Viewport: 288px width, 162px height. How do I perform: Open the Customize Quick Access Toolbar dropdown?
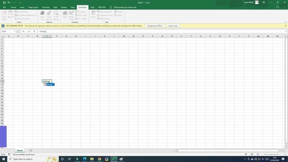click(x=20, y=3)
